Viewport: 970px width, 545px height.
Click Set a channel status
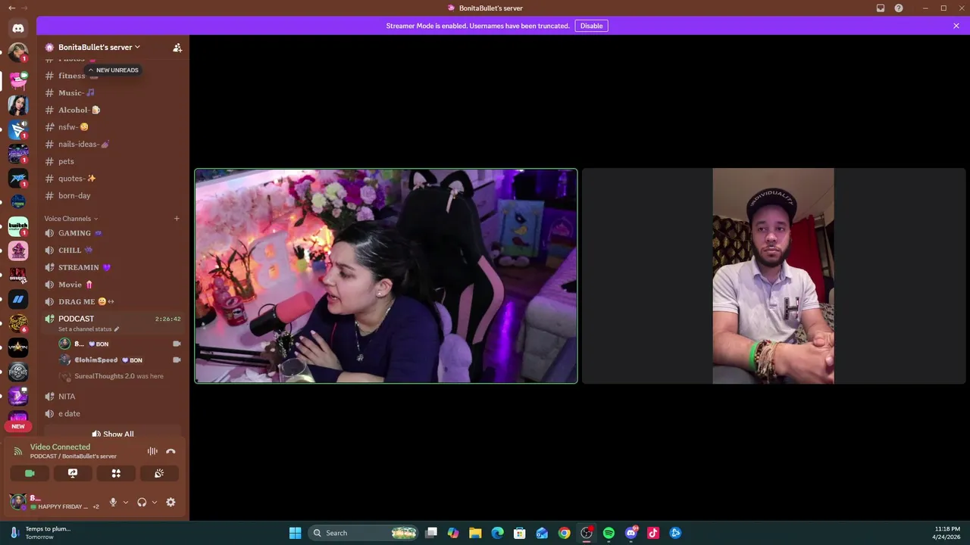89,329
